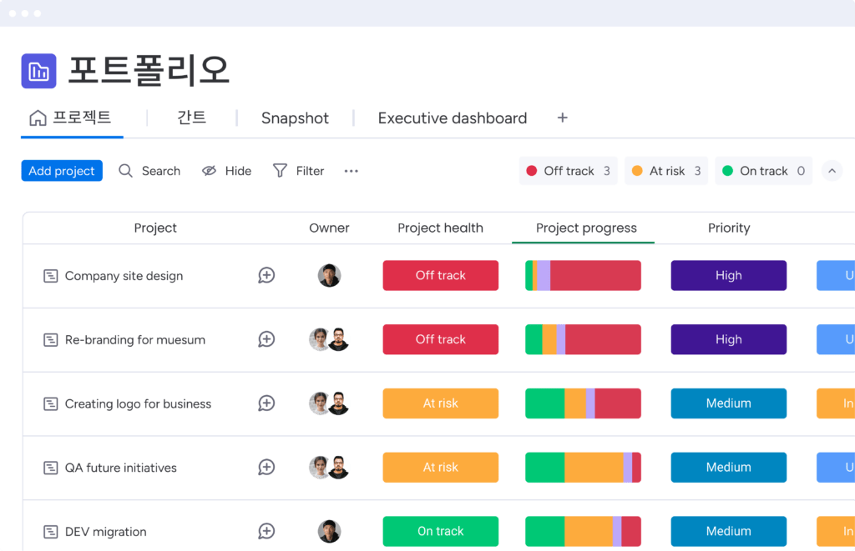Open conversation for Re-branding for muesum
Screen dimensions: 855x551
tap(266, 339)
